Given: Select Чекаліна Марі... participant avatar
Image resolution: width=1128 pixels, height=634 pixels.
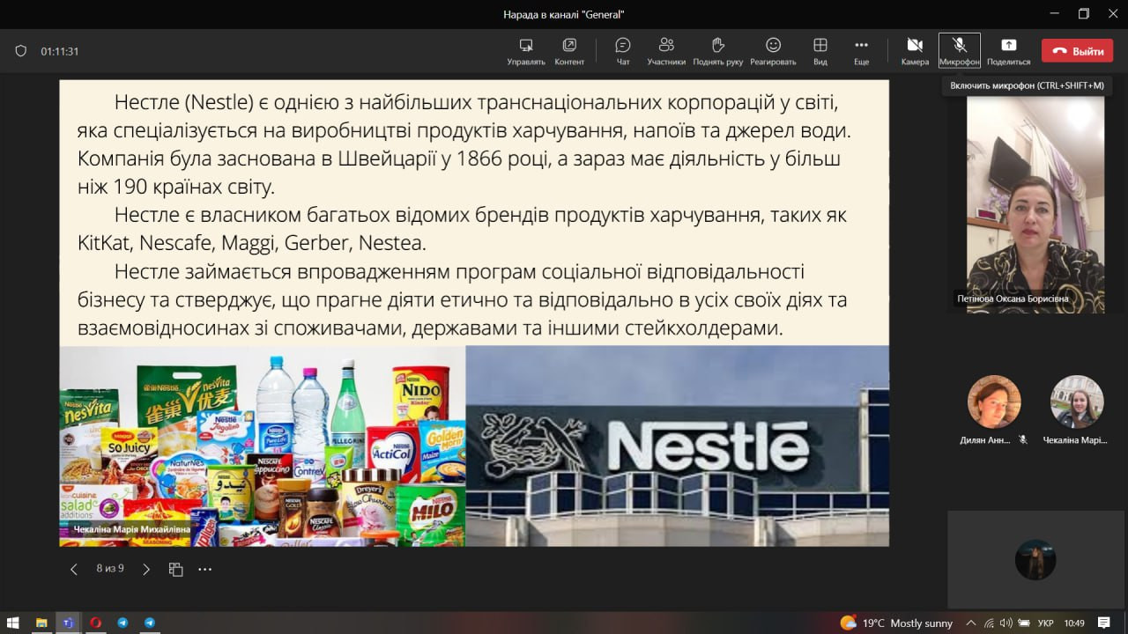Looking at the screenshot, I should (x=1077, y=402).
